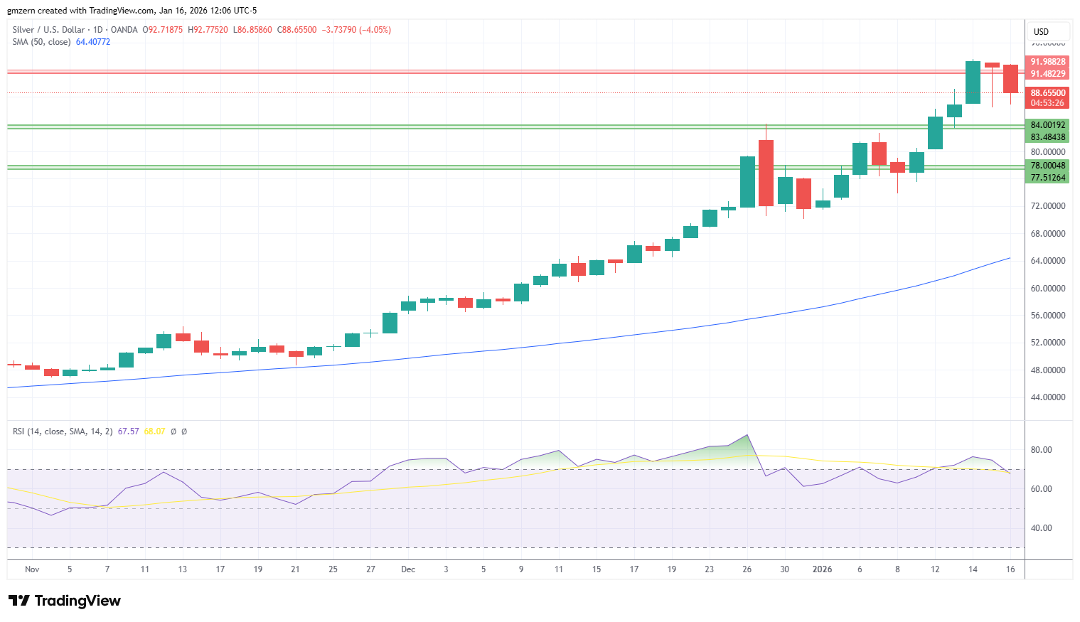The height and width of the screenshot is (622, 1080).
Task: Click the SMA (50, close) indicator legend
Action: tap(41, 42)
